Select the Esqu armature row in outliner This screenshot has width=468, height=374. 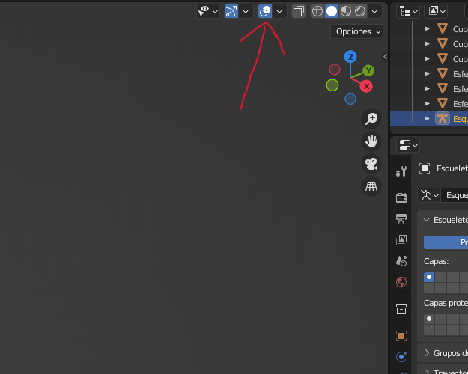(429, 118)
